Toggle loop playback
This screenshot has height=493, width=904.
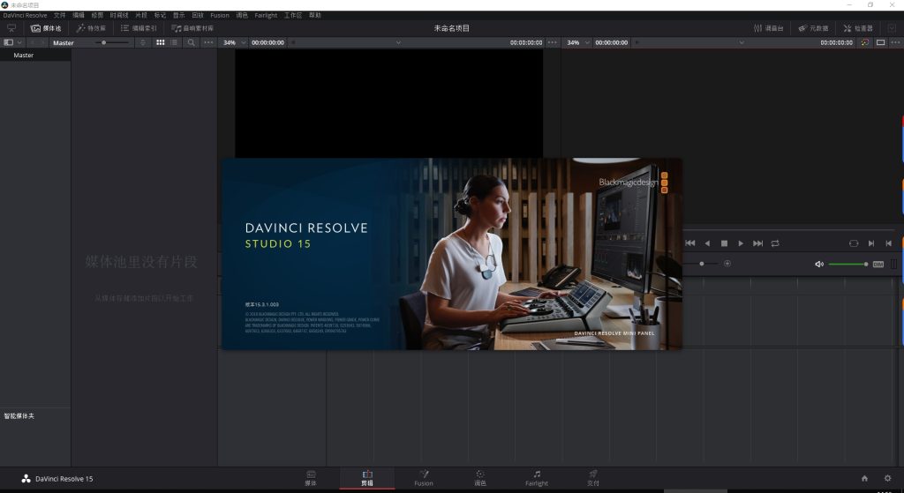tap(775, 243)
